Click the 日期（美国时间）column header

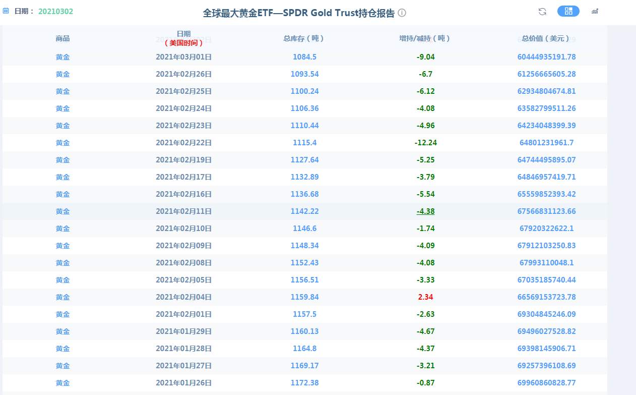click(184, 38)
